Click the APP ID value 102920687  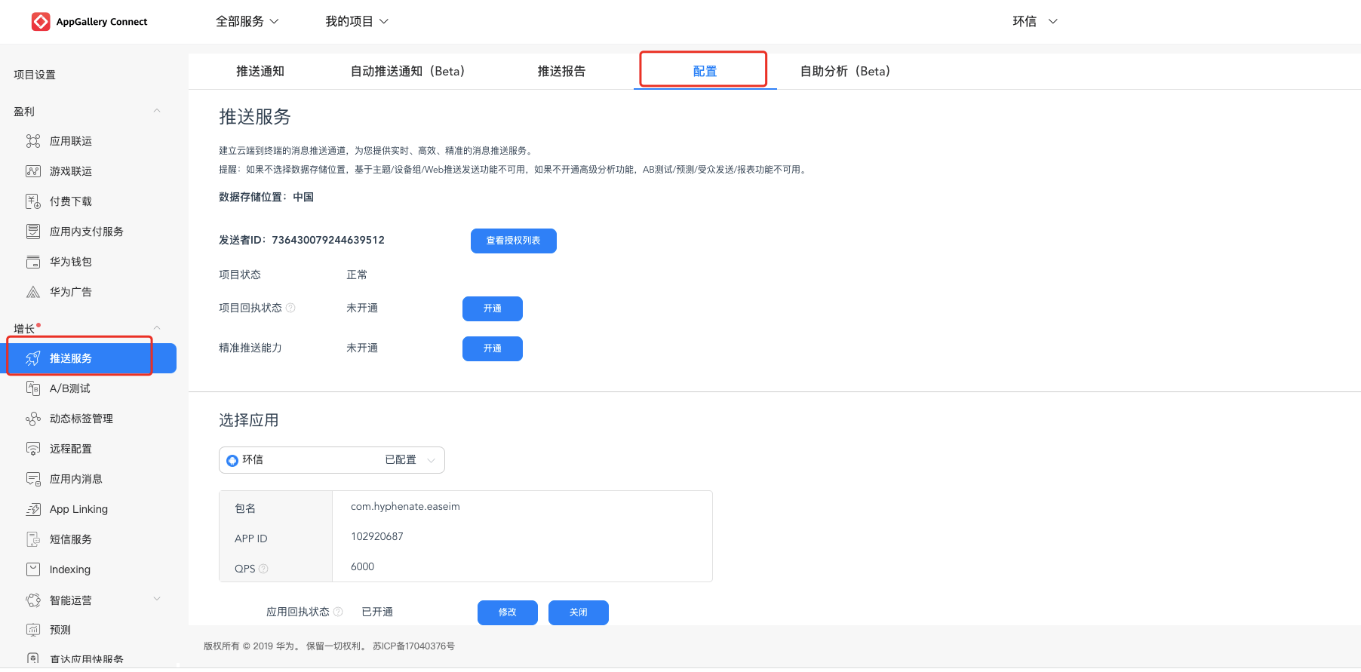(377, 536)
